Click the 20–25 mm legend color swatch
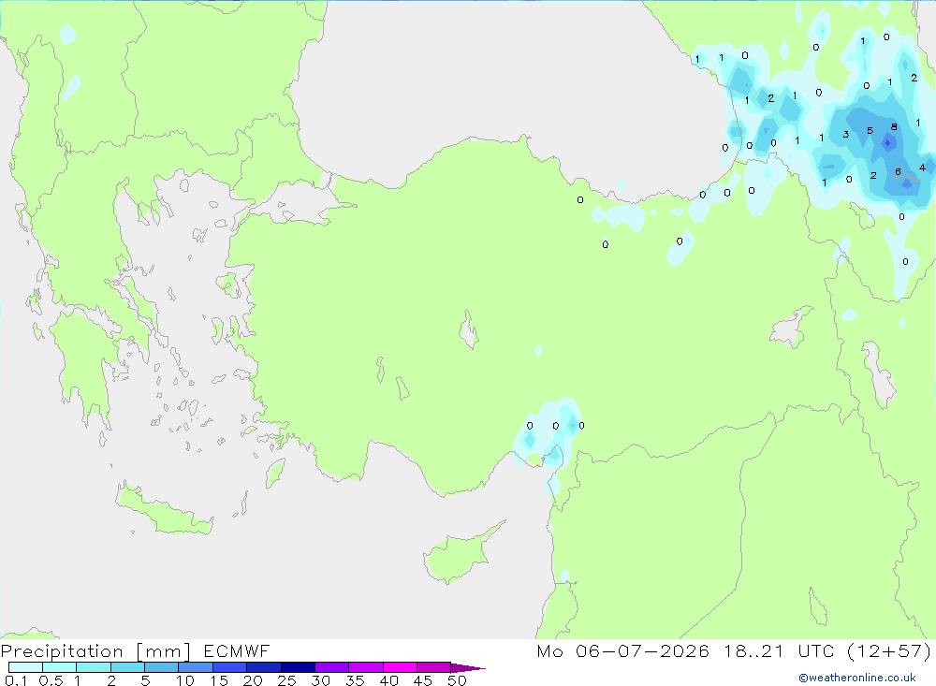Image resolution: width=936 pixels, height=686 pixels. tap(264, 667)
